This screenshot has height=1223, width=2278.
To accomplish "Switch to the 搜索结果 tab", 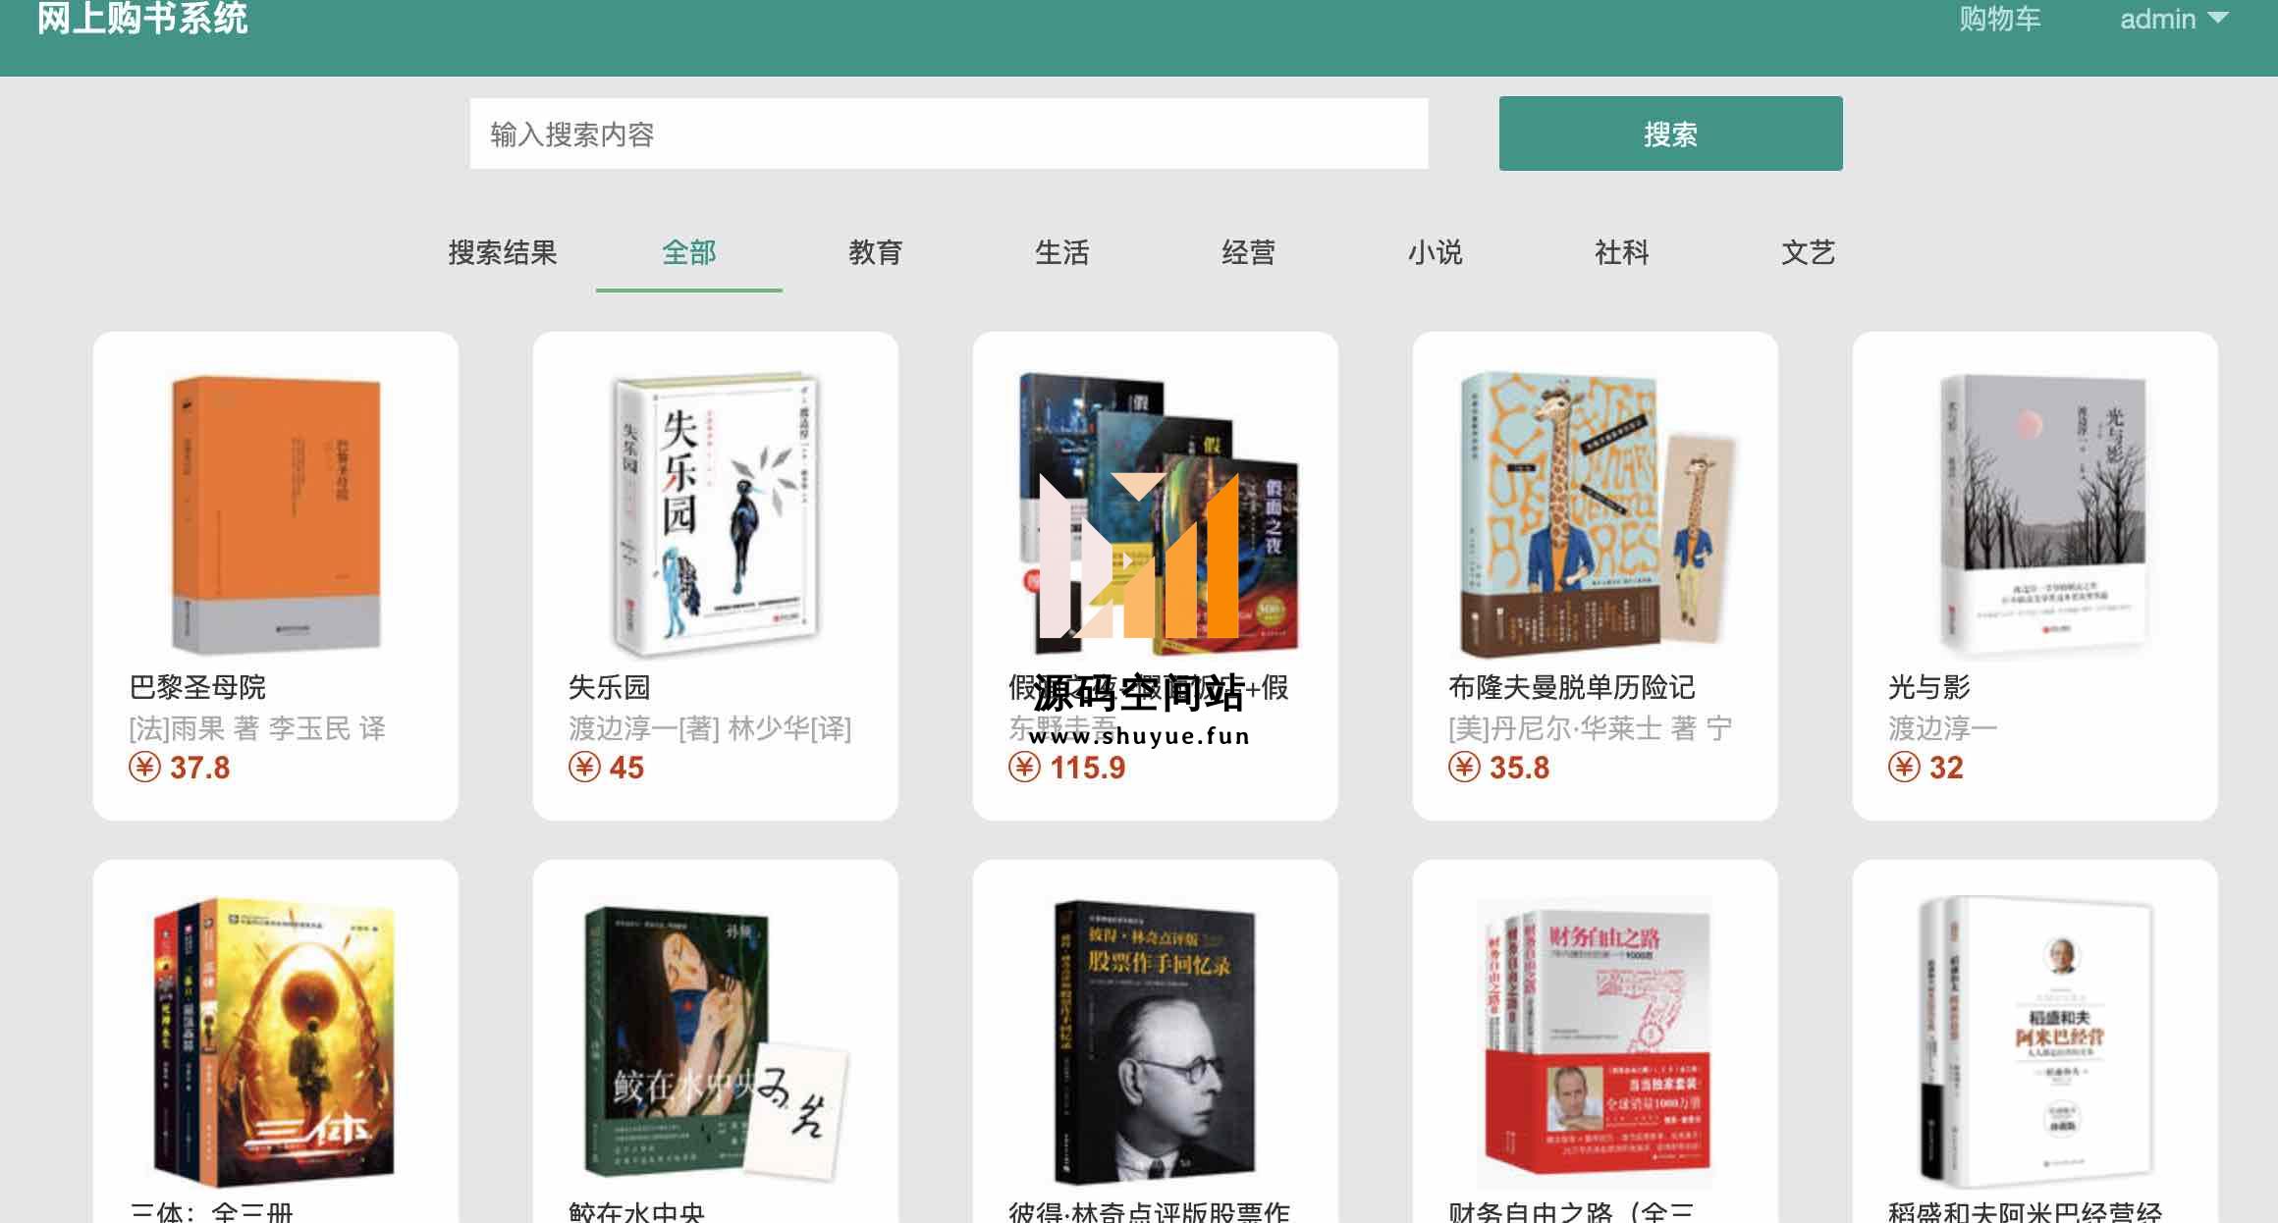I will (503, 252).
